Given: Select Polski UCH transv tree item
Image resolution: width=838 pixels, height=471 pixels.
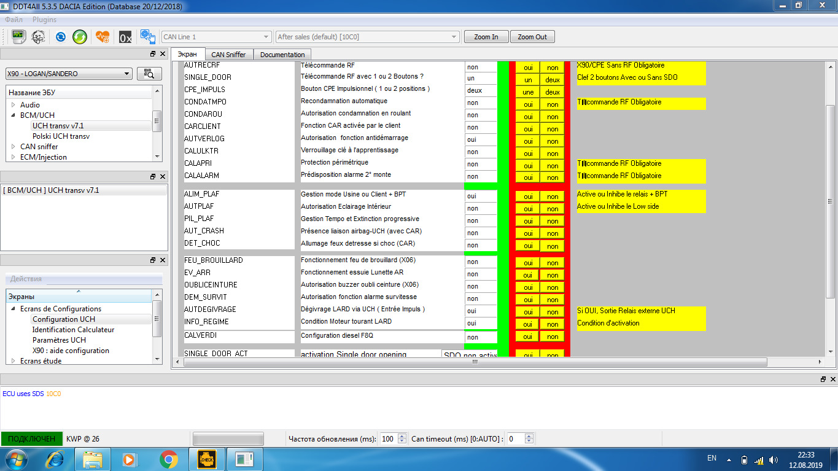Looking at the screenshot, I should (x=61, y=136).
